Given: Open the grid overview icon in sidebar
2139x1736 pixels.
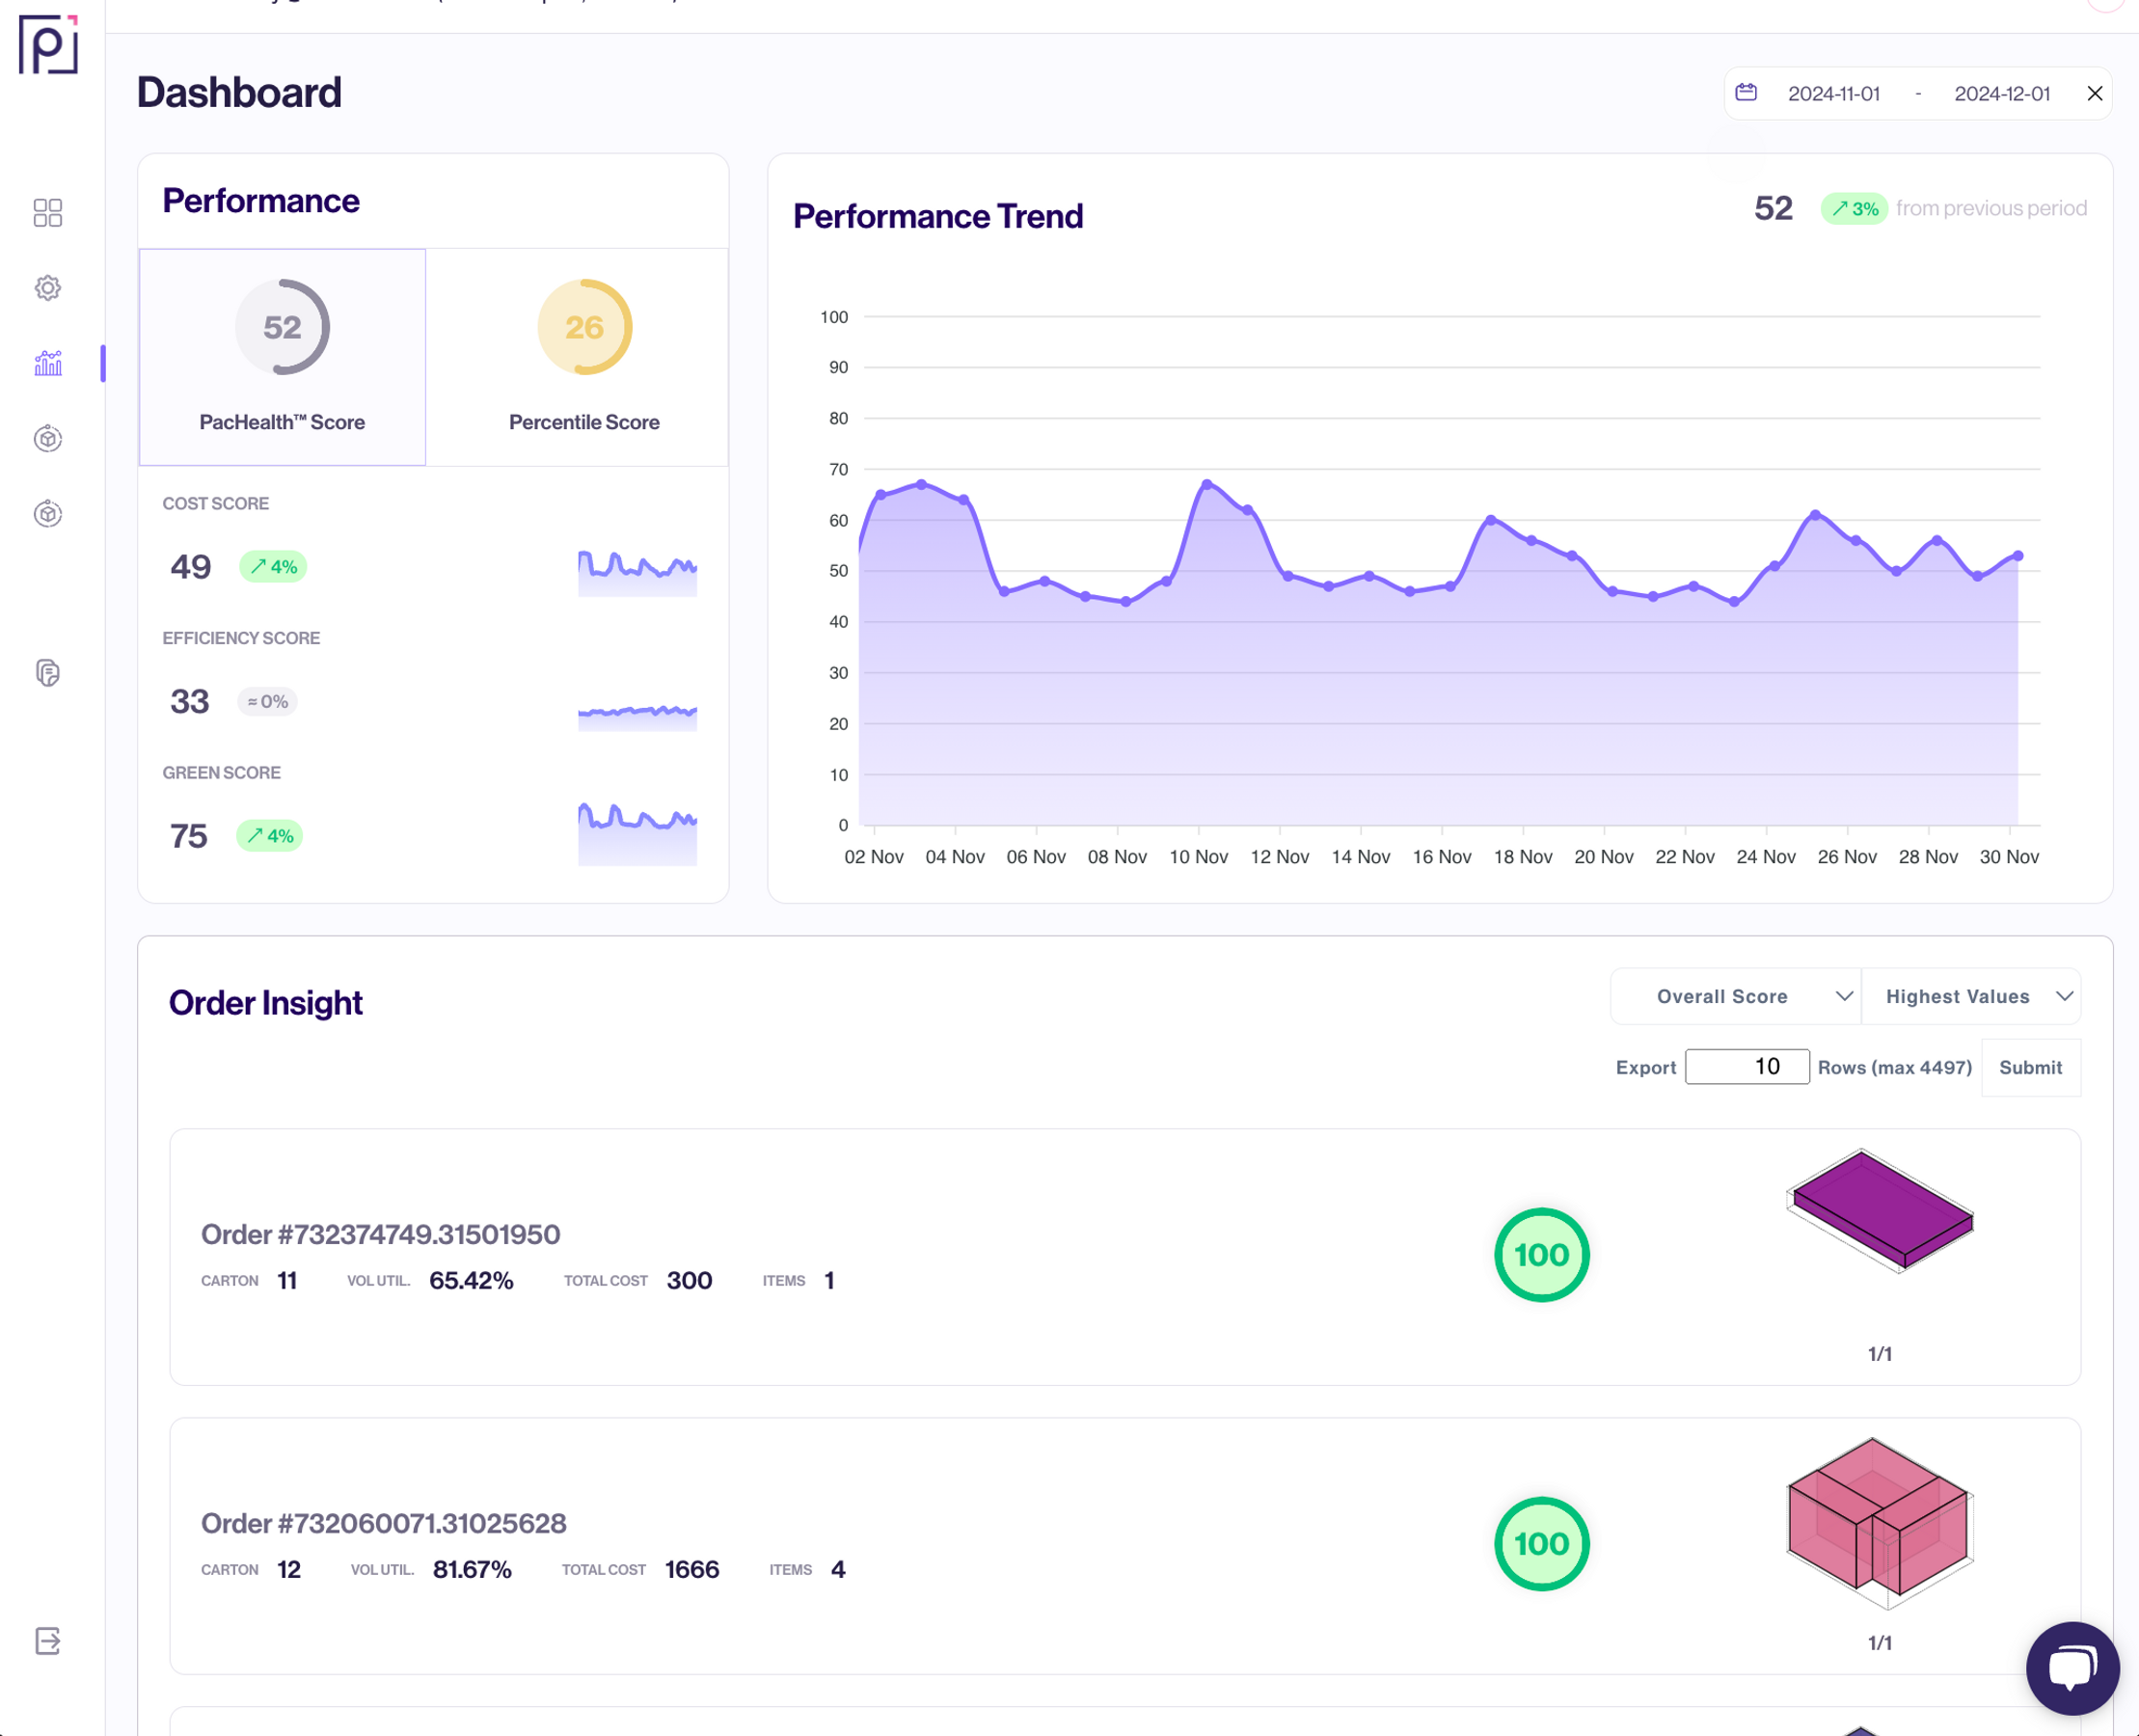Looking at the screenshot, I should 48,212.
